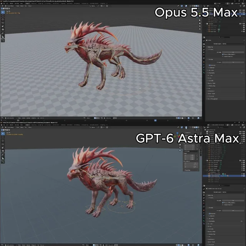246x246 pixels.
Task: Switch to Modeling workspace tab in top window
Action: (34, 3)
